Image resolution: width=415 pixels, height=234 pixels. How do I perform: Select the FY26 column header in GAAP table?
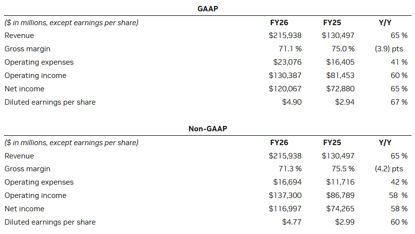pos(279,22)
